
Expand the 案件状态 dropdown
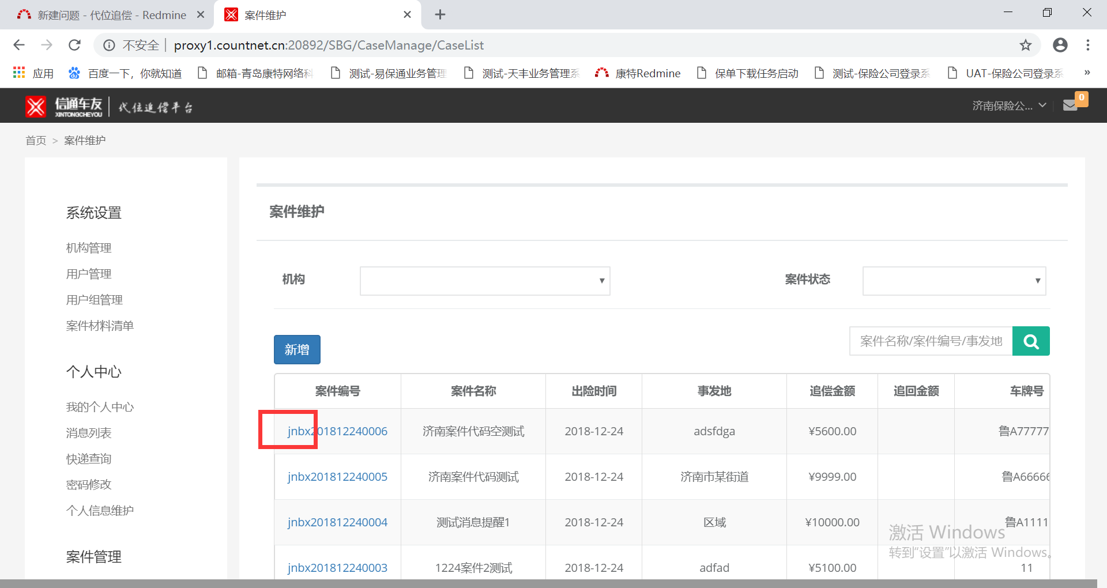(954, 281)
